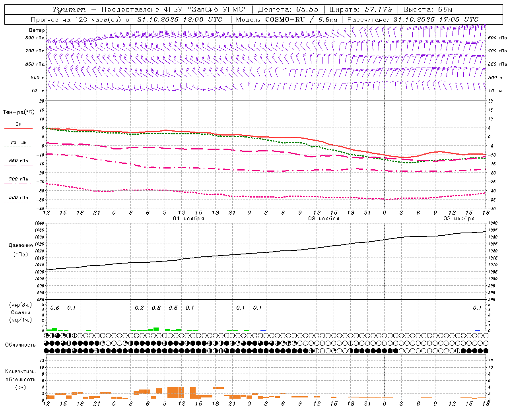
Task: Click the "Облачность" cloud cover row label
Action: (20, 345)
